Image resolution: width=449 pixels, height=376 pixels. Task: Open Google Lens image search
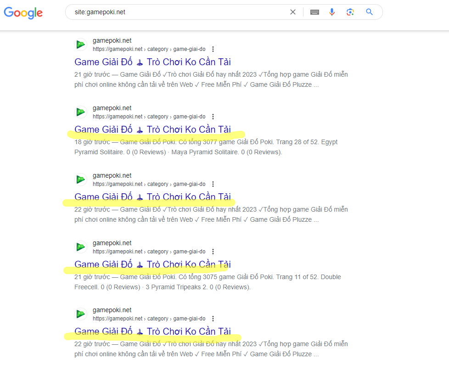tap(350, 12)
